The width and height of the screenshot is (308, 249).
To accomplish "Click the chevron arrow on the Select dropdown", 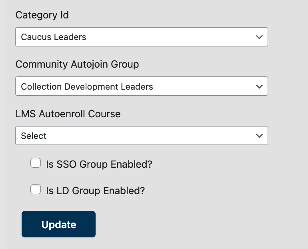I will pyautogui.click(x=259, y=136).
